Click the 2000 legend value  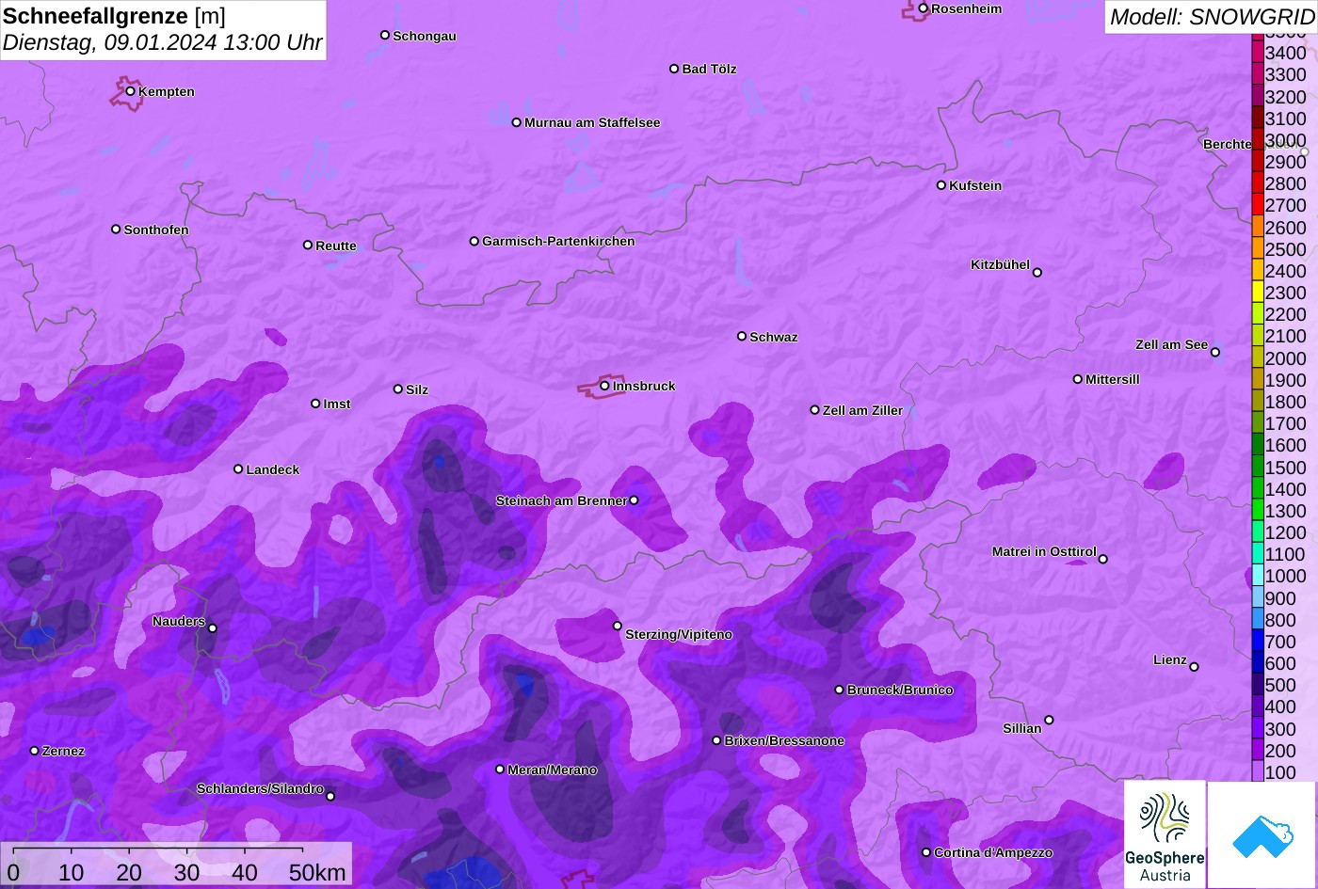click(x=1286, y=358)
